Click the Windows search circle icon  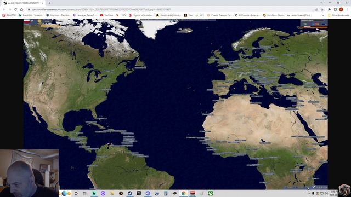[76, 193]
